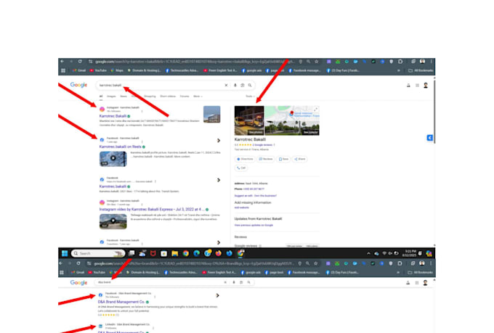Switch to the Shopping results tab
494x333 pixels.
click(x=150, y=96)
